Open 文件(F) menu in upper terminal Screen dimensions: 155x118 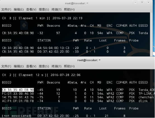[6, 9]
